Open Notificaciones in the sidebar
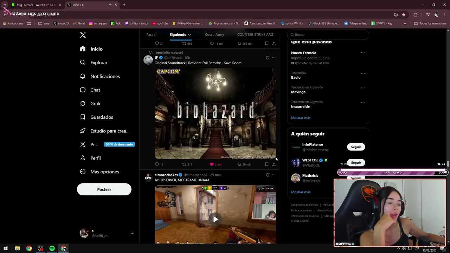The width and height of the screenshot is (450, 253). (x=100, y=76)
